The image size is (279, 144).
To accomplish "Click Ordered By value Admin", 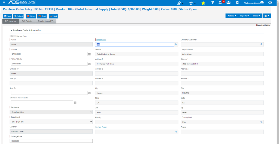I will [51, 73].
